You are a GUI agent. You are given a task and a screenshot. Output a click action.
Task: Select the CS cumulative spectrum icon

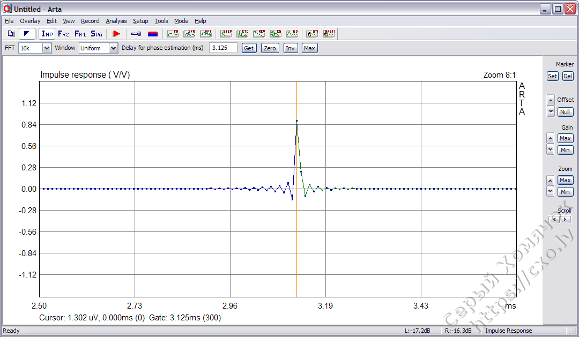coord(275,33)
